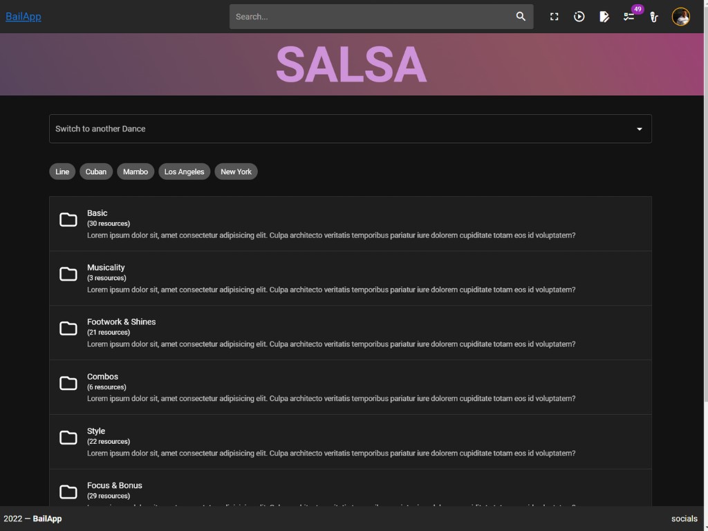The width and height of the screenshot is (708, 531).
Task: Click the Combos category title
Action: [102, 377]
